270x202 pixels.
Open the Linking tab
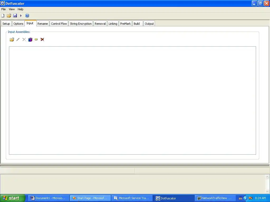[x=113, y=24]
